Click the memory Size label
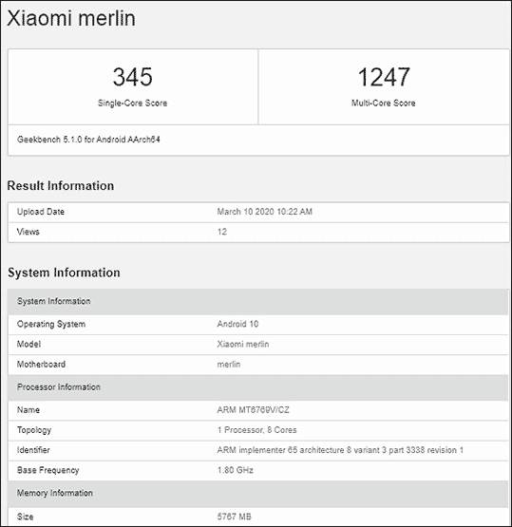This screenshot has height=527, width=512. [x=26, y=517]
